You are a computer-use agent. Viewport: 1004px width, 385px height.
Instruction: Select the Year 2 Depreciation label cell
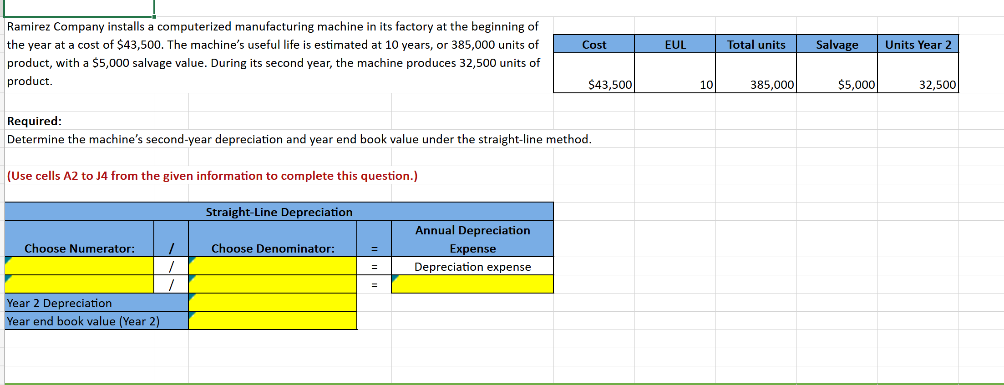96,303
